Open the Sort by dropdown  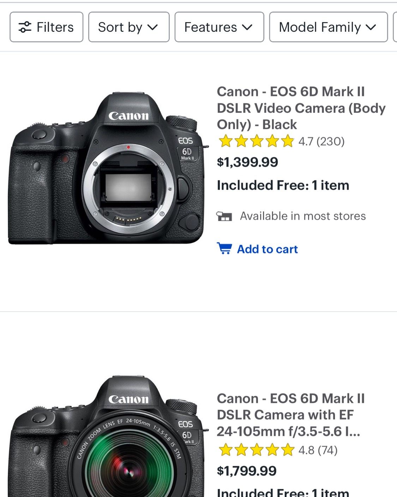(128, 27)
